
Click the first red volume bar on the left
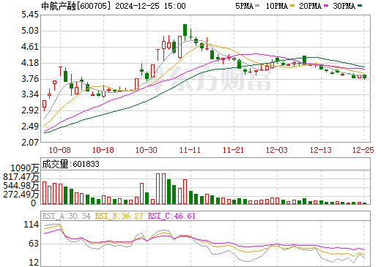coord(44,192)
